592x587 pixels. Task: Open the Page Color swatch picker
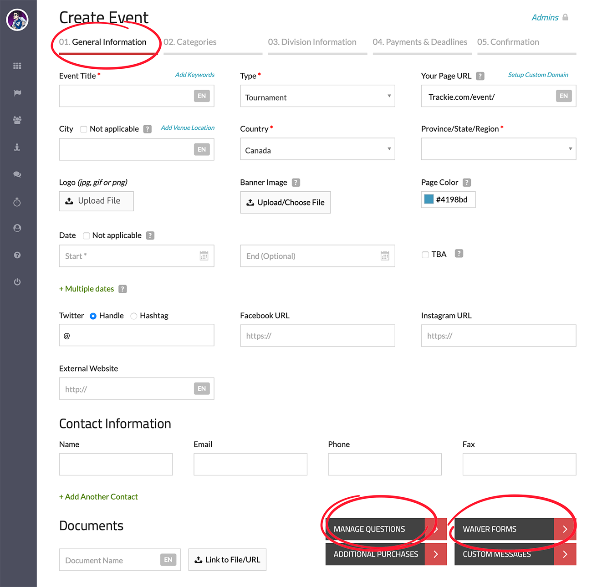point(429,199)
